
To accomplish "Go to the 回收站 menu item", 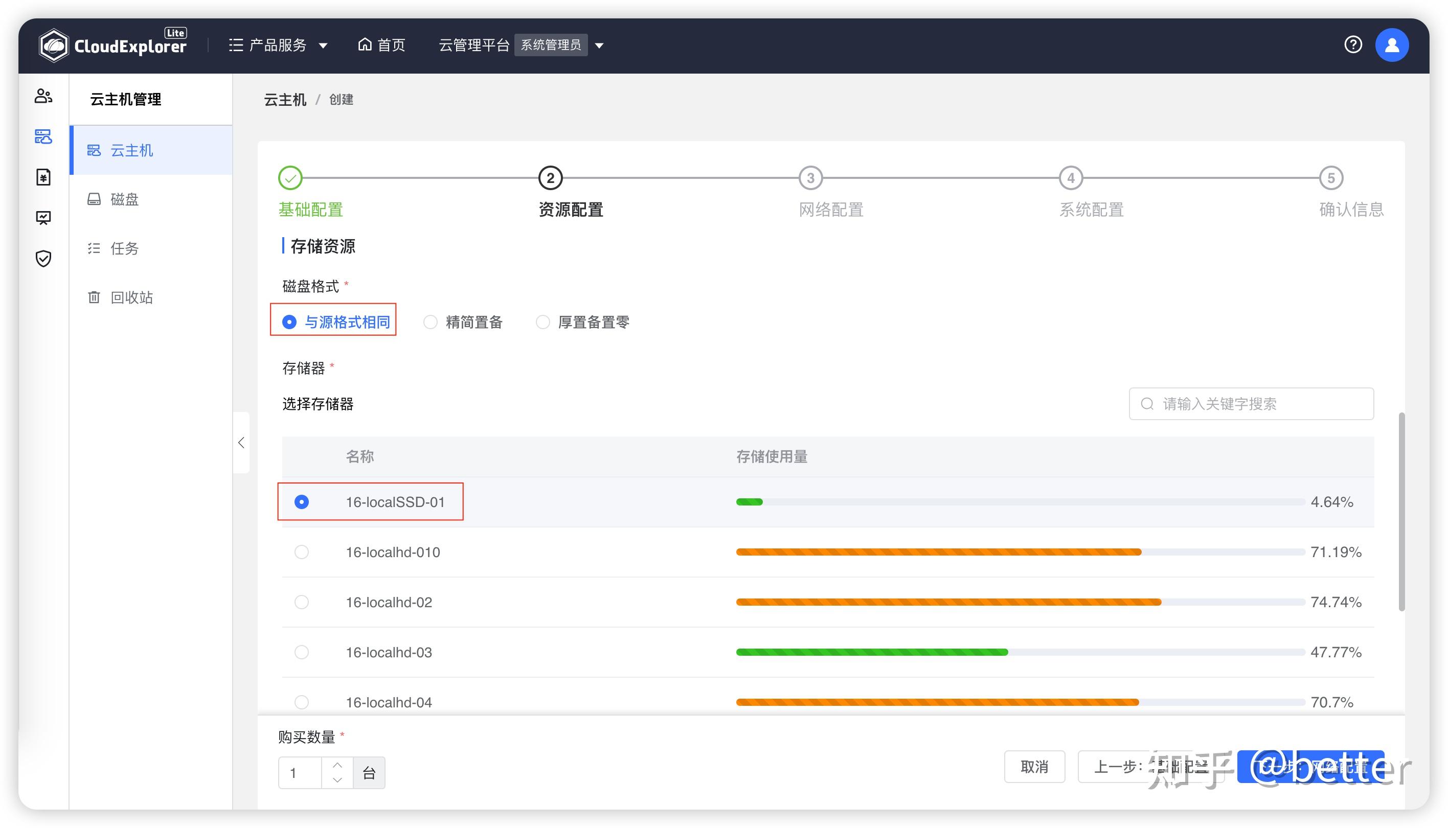I will pos(131,297).
